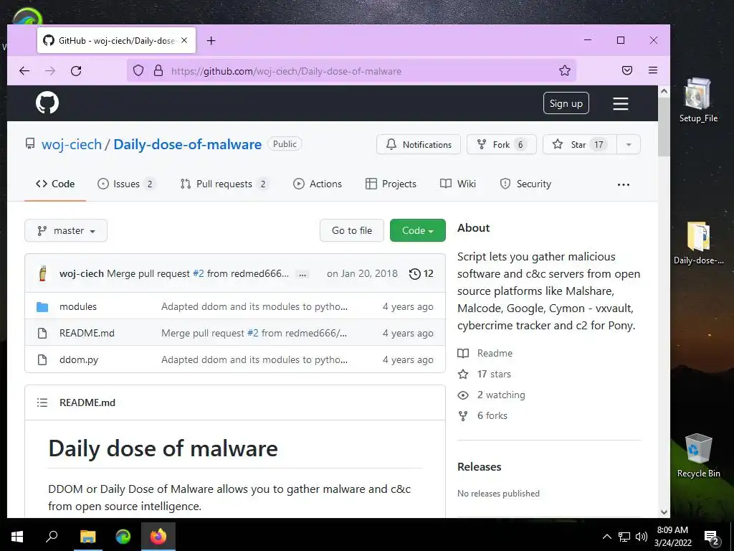This screenshot has height=551, width=734.
Task: Expand the Star lists dropdown arrow
Action: 629,144
